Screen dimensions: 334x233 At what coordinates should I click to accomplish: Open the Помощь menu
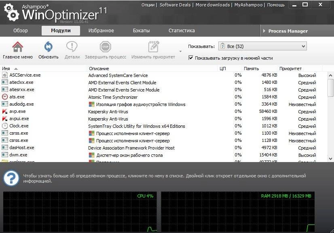tap(276, 5)
